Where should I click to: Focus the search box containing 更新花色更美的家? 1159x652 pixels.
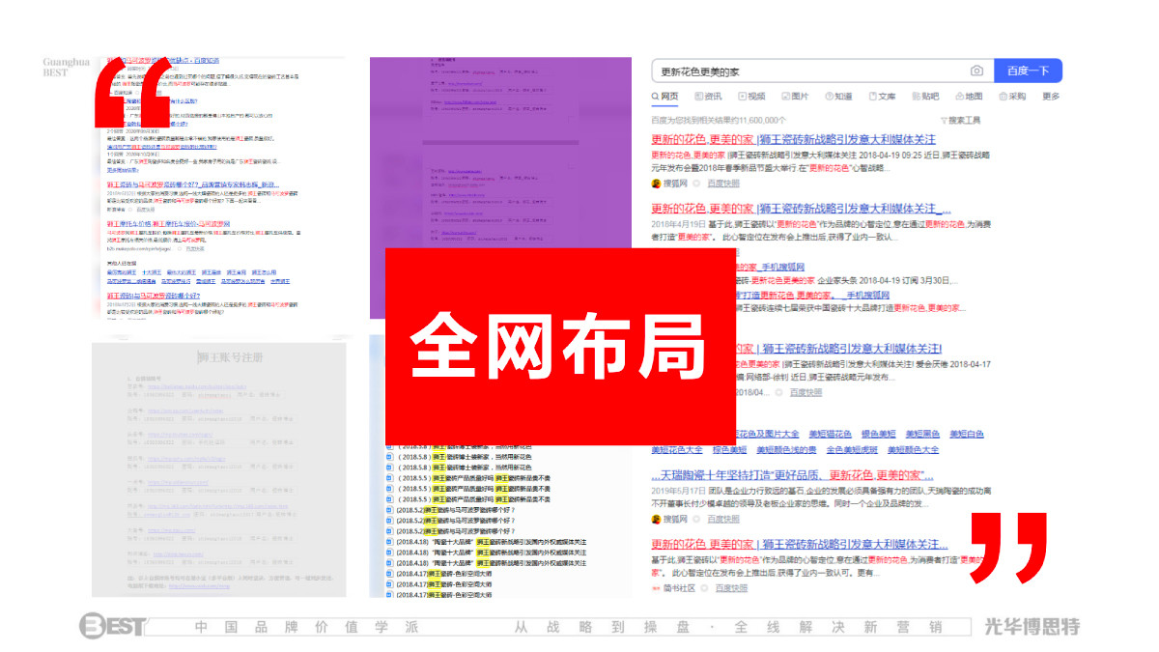coord(822,71)
